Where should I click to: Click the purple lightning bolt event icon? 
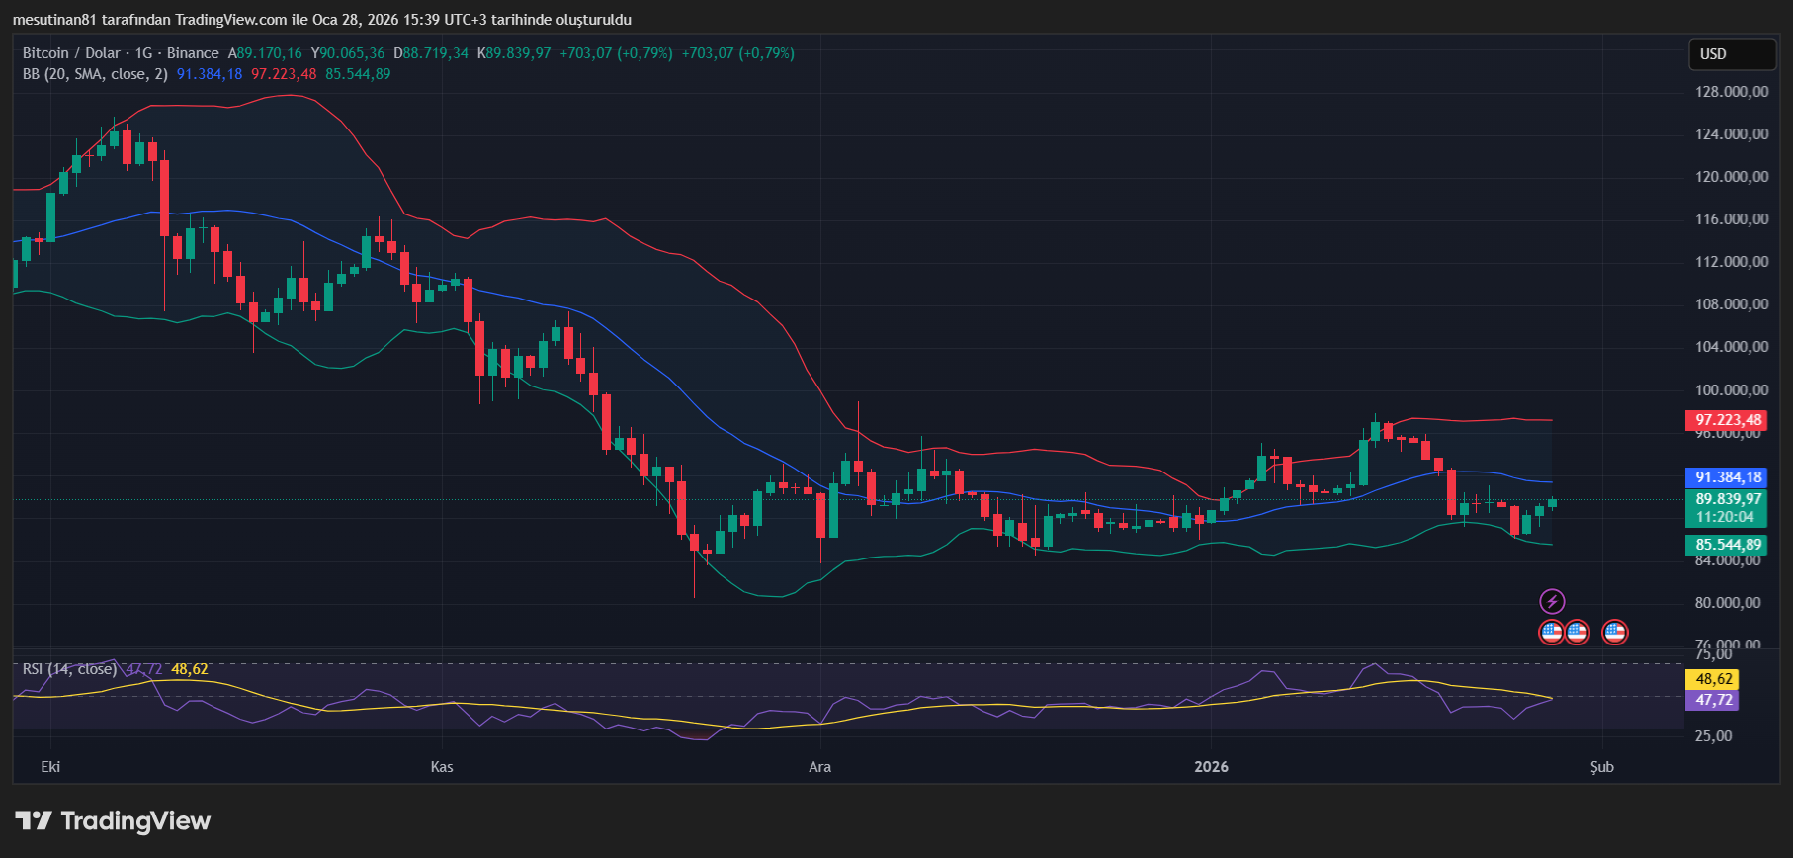pos(1552,601)
